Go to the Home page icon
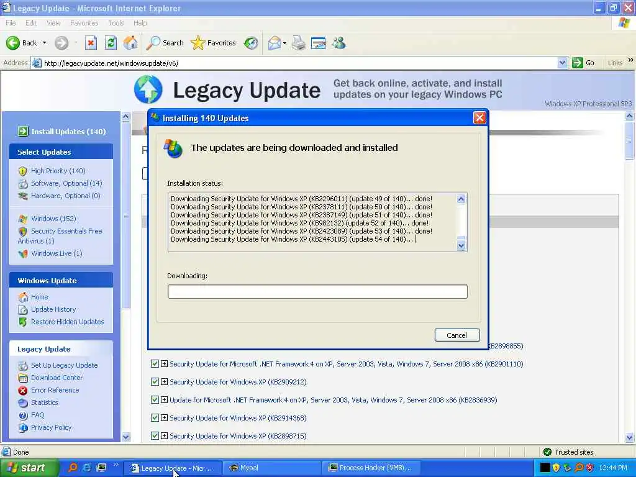Screen dimensions: 636x477 tap(130, 43)
